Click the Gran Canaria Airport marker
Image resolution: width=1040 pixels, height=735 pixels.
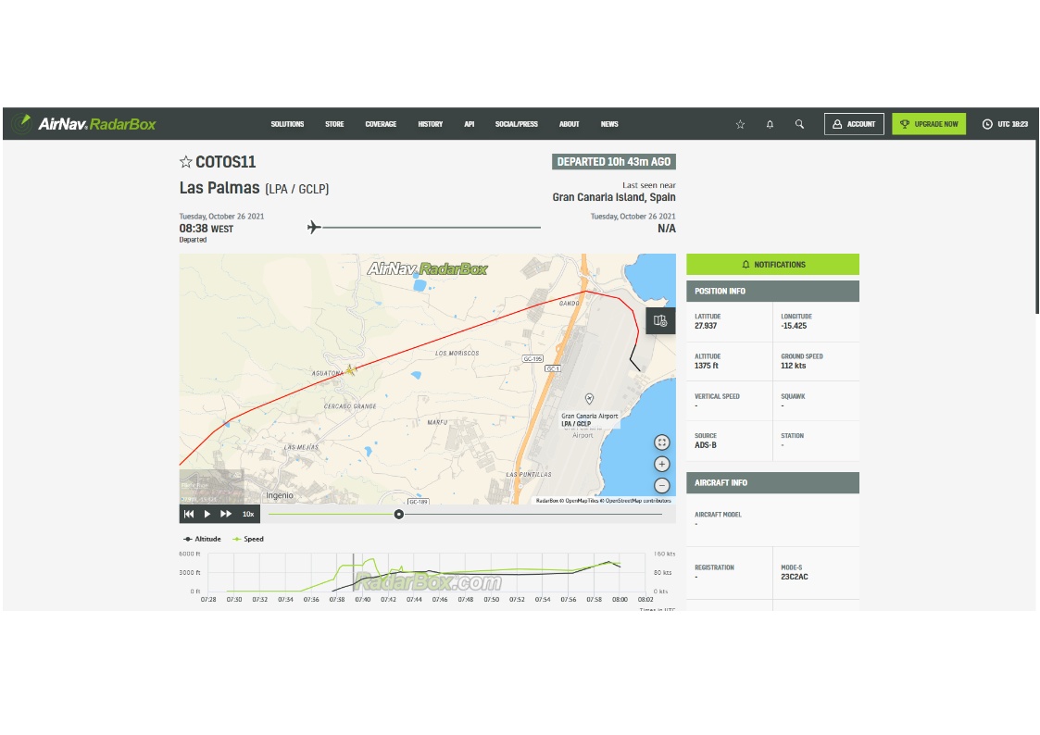point(589,398)
